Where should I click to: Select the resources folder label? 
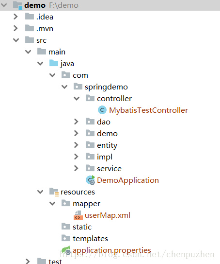[78, 192]
